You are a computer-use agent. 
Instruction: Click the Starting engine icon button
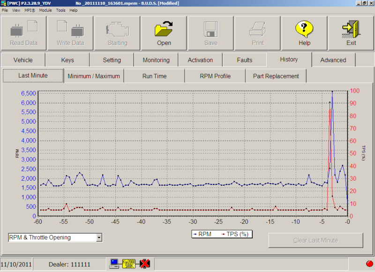pyautogui.click(x=117, y=33)
